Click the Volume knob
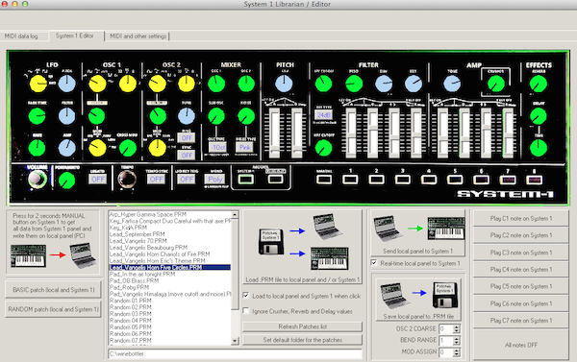The width and height of the screenshot is (577, 362). pyautogui.click(x=37, y=180)
